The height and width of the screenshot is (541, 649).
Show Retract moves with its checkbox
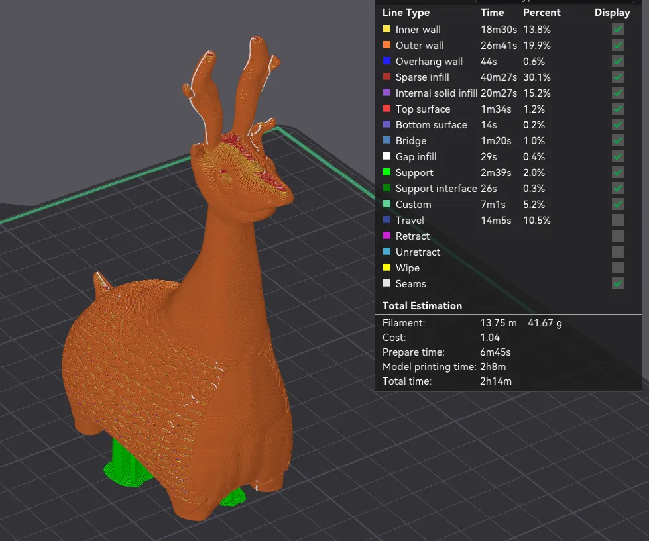618,236
